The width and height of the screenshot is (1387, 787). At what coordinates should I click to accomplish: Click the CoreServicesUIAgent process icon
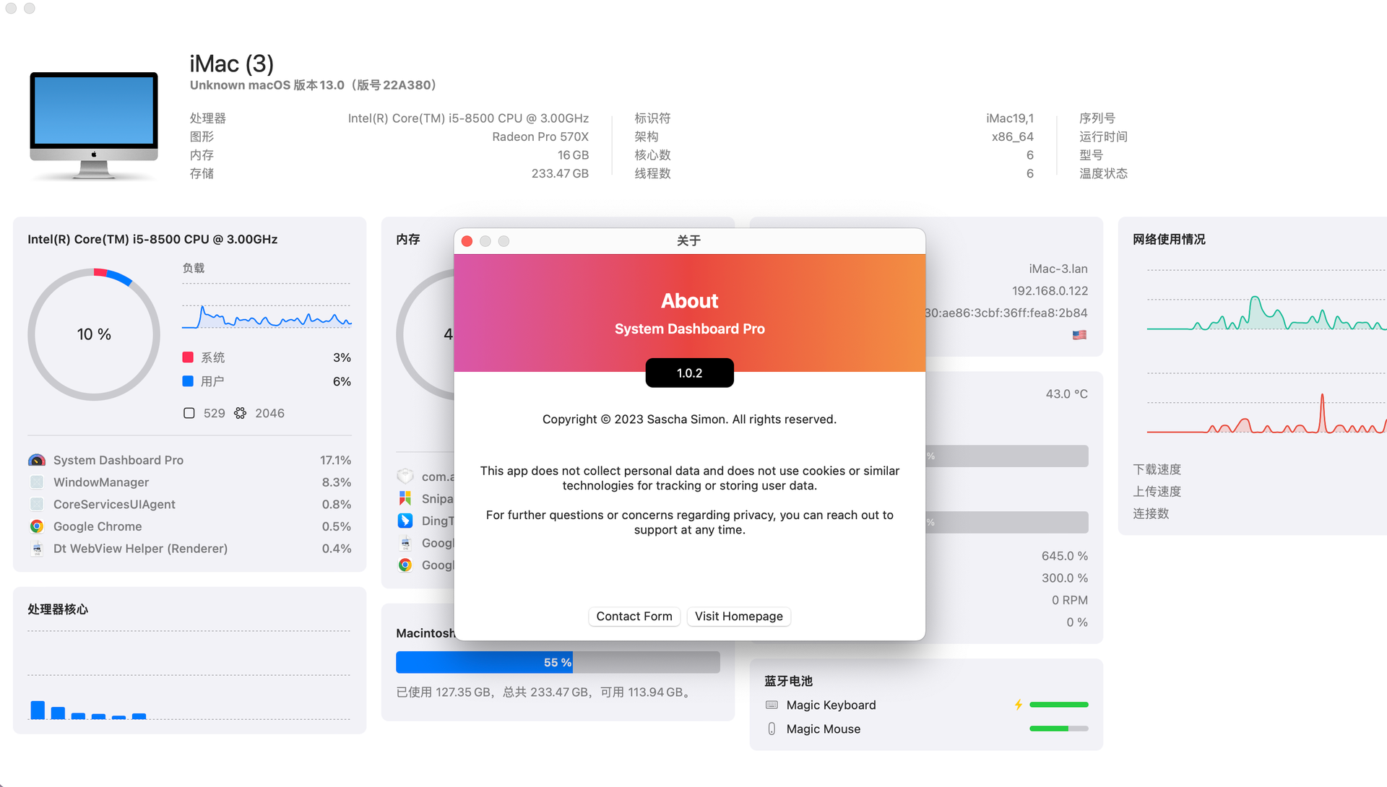(36, 504)
